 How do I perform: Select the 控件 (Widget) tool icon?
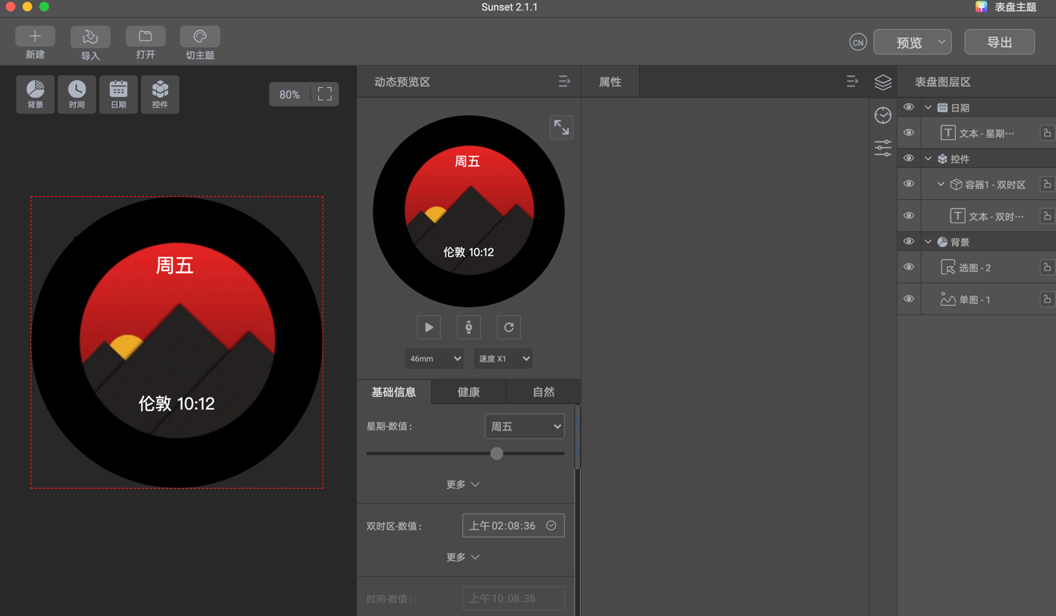coord(160,94)
